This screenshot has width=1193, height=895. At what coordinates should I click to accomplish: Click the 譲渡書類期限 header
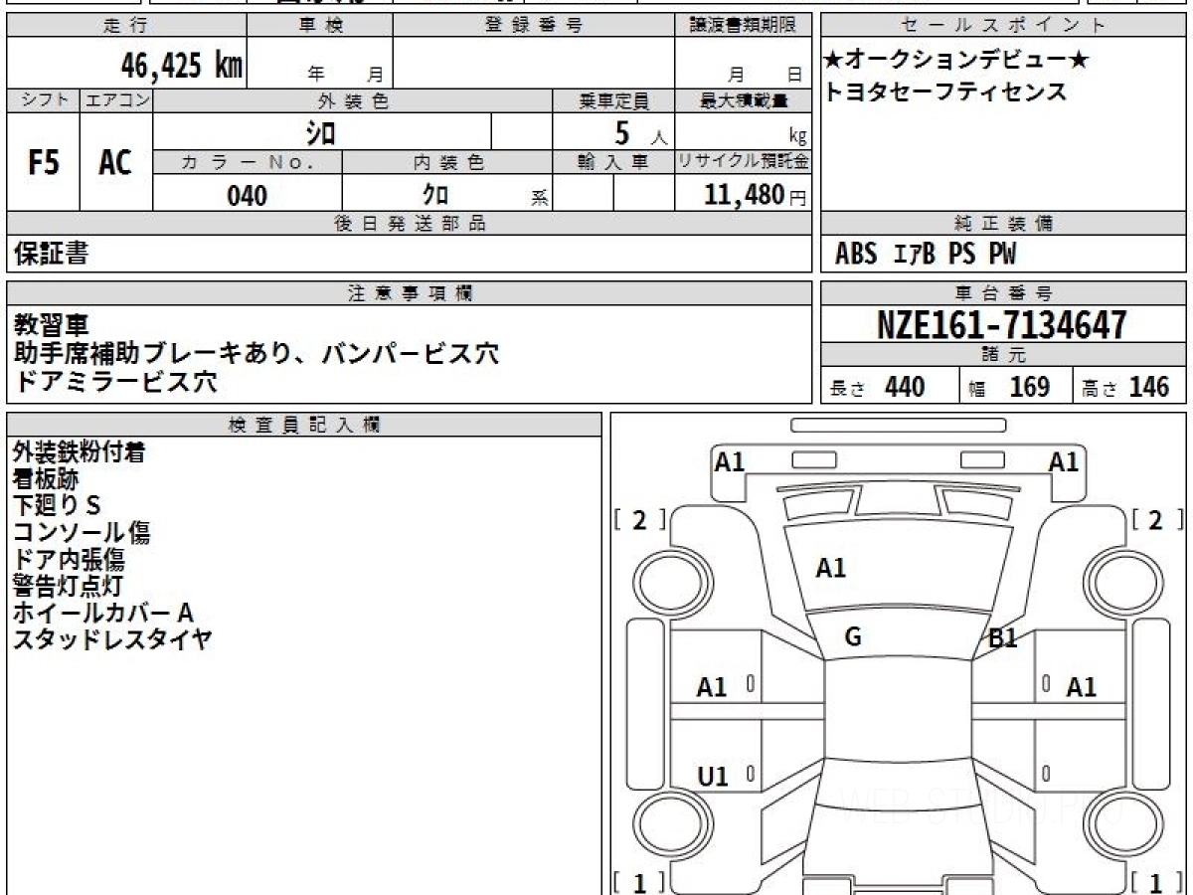point(743,26)
